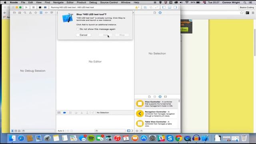Toggle breakpoints activation in debug bar
Viewport: 256px width, 144px height.
click(x=64, y=113)
